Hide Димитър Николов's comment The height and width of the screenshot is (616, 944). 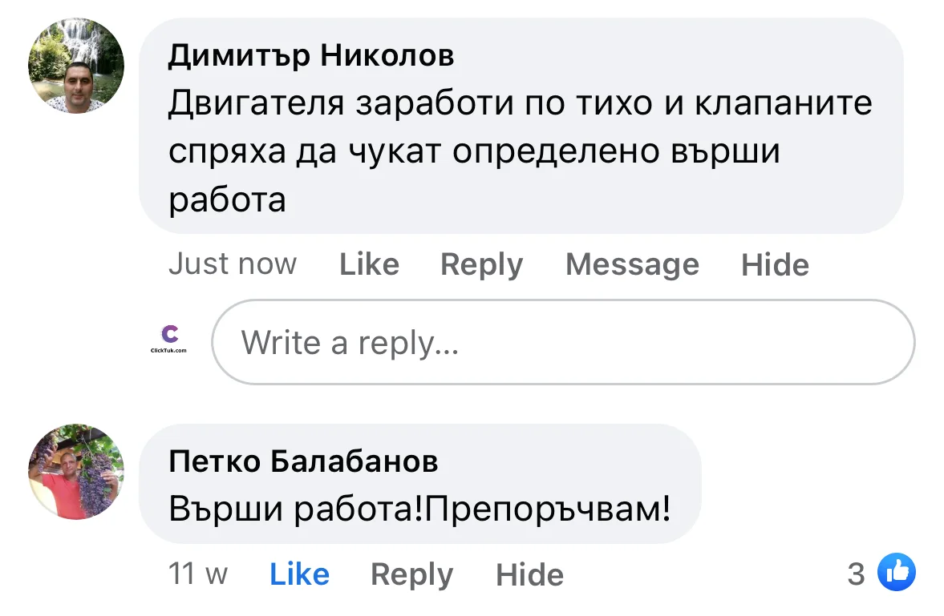click(775, 264)
